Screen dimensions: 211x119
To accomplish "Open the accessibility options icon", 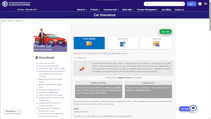I will click(x=200, y=4).
